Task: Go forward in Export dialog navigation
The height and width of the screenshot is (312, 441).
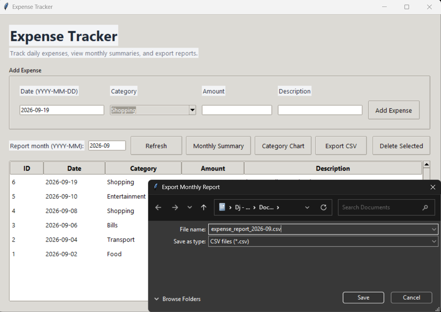Action: click(x=175, y=207)
